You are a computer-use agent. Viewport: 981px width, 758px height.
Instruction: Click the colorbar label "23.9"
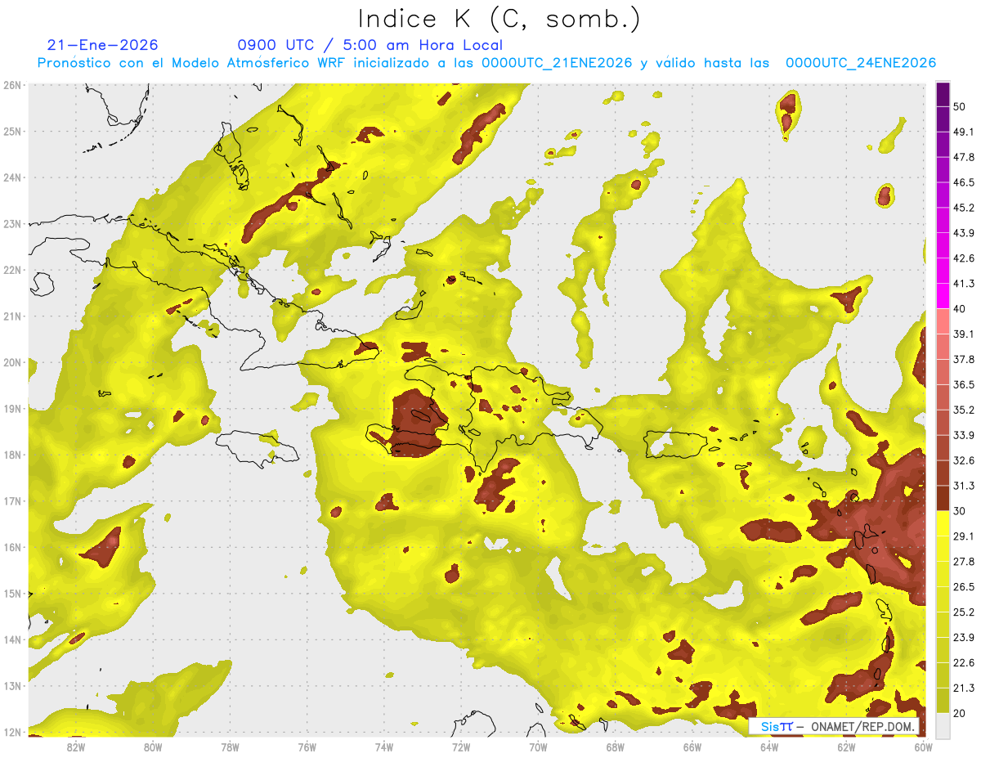[x=964, y=637]
